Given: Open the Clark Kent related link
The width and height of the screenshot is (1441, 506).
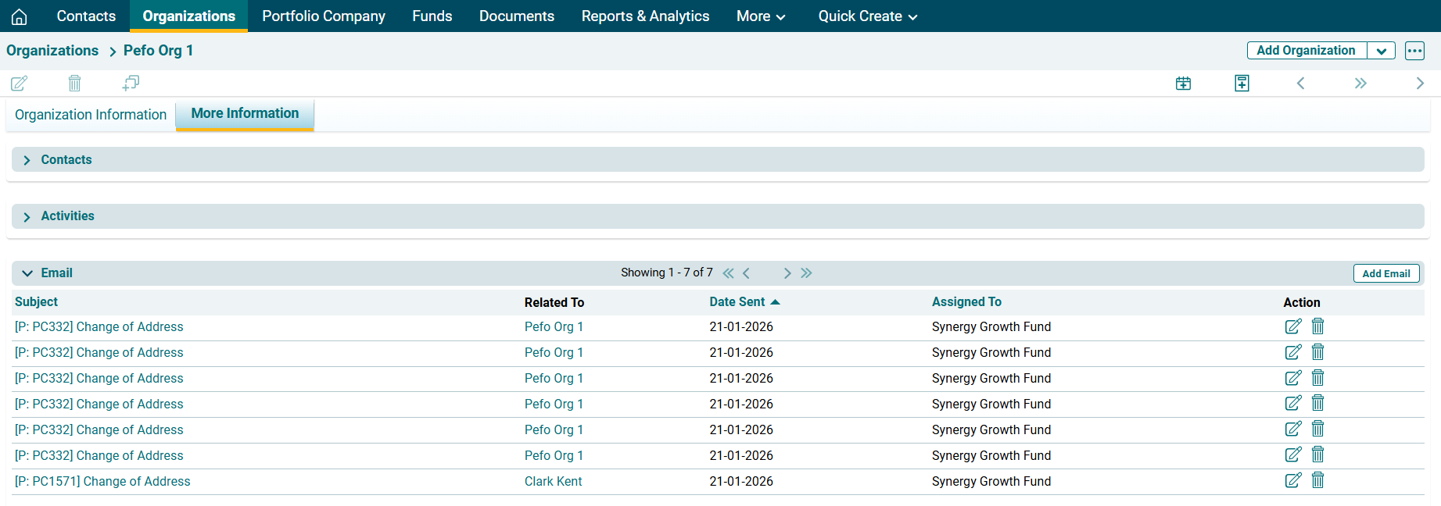Looking at the screenshot, I should click(553, 481).
